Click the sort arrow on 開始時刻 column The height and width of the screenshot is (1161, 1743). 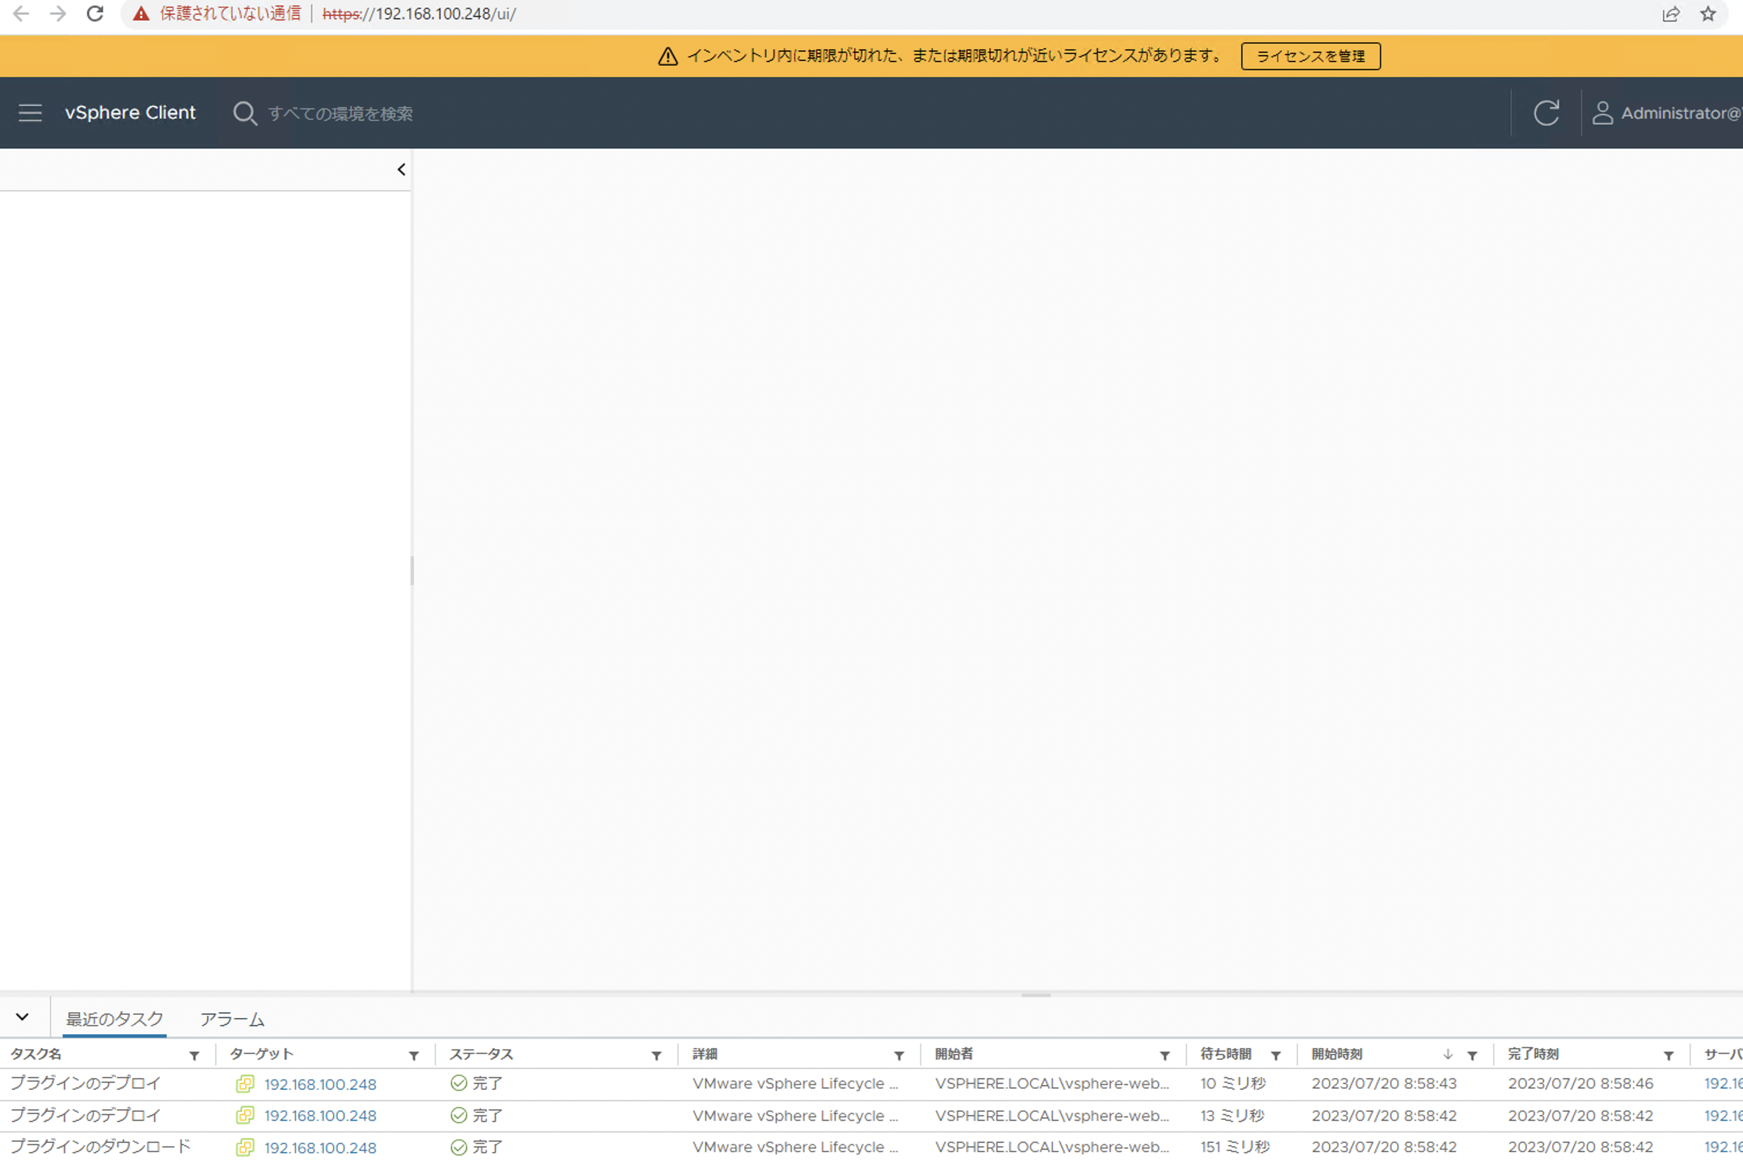coord(1448,1054)
